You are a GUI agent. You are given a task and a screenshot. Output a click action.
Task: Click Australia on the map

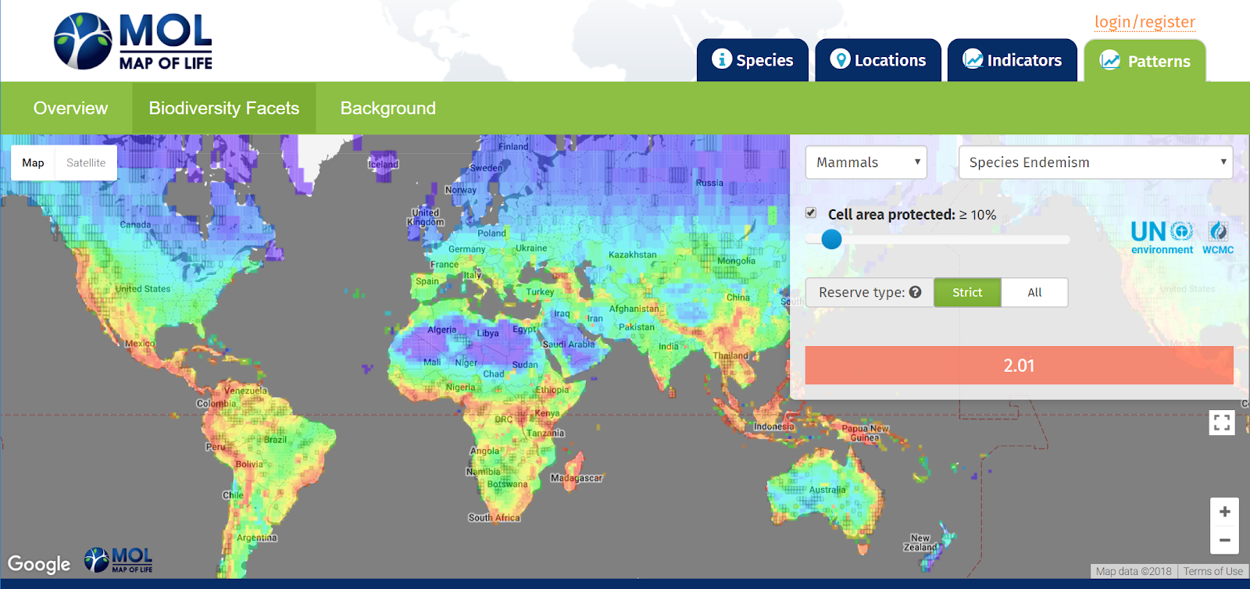coord(827,490)
